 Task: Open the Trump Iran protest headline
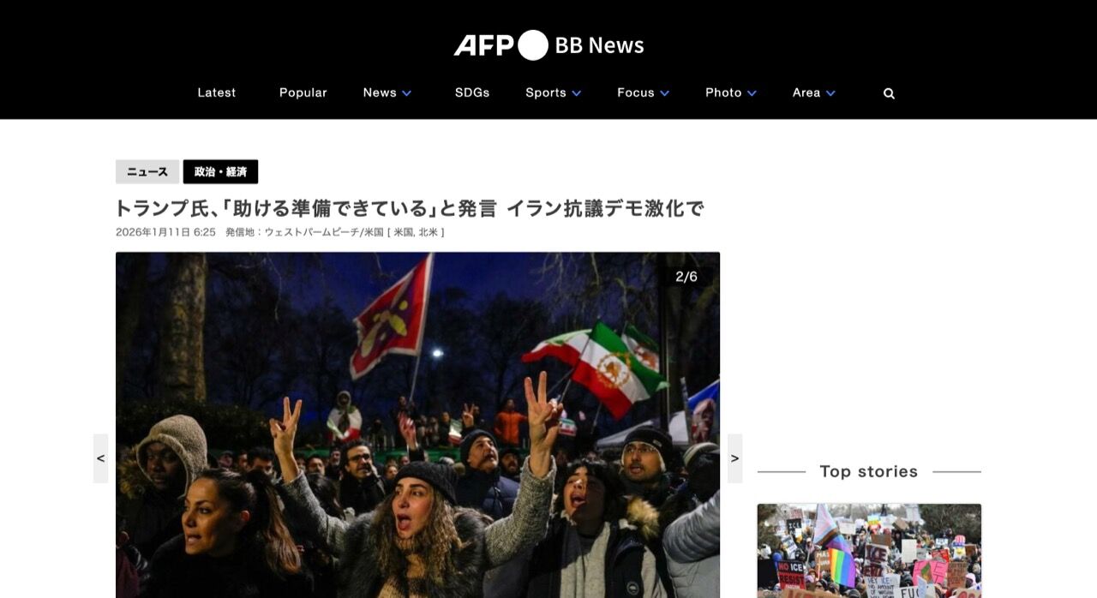[410, 208]
